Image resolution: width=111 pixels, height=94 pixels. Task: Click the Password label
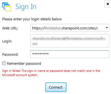click(10, 55)
